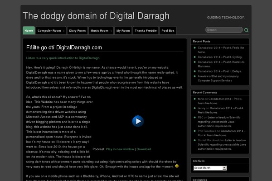Screen dimensions: 272x181
Task: Click the Play in new window link
Action: (120, 149)
